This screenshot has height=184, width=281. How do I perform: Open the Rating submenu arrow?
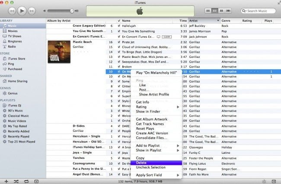point(178,107)
